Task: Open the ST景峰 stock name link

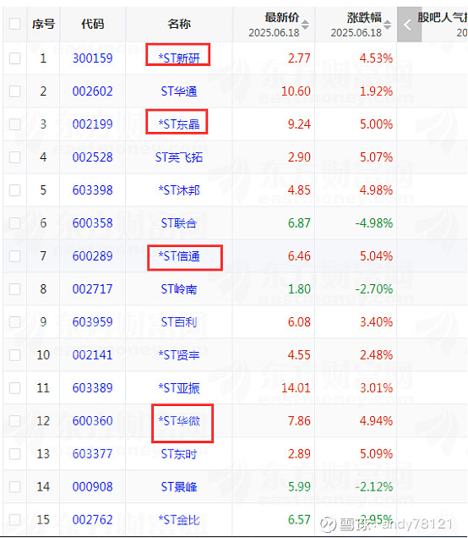Action: click(179, 486)
